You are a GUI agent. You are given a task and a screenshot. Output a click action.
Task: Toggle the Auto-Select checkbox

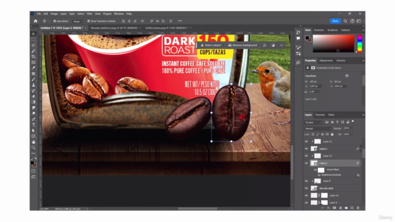[55, 21]
